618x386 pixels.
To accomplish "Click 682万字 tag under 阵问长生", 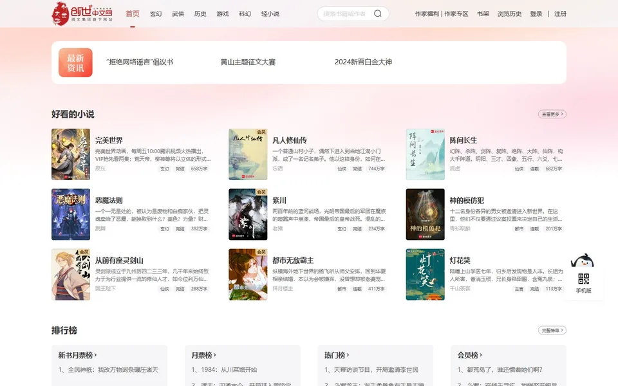I will pyautogui.click(x=554, y=169).
